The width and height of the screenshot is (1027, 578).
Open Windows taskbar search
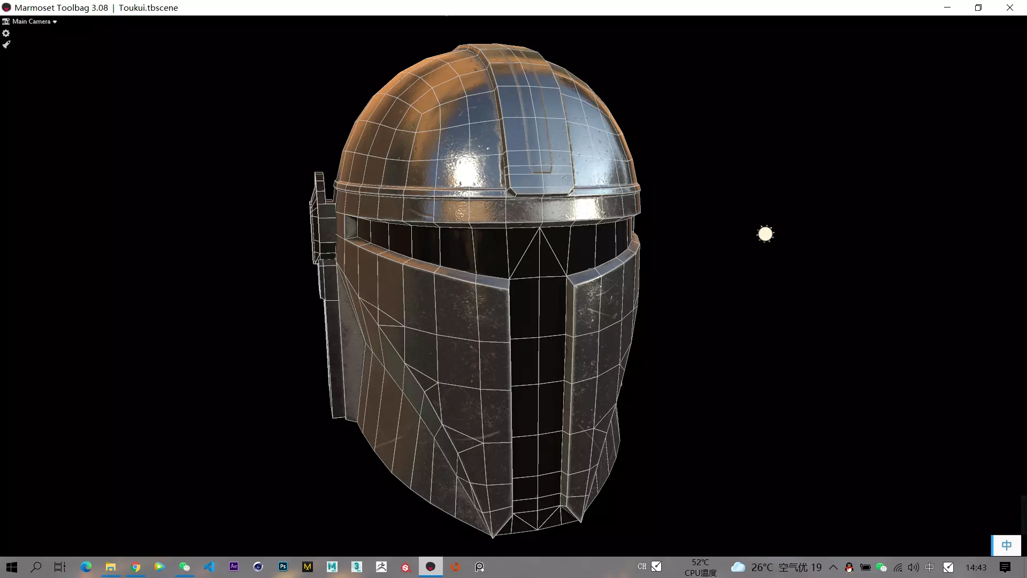point(36,567)
